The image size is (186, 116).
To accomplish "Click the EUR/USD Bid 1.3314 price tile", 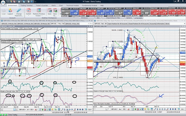I will [x=83, y=12].
